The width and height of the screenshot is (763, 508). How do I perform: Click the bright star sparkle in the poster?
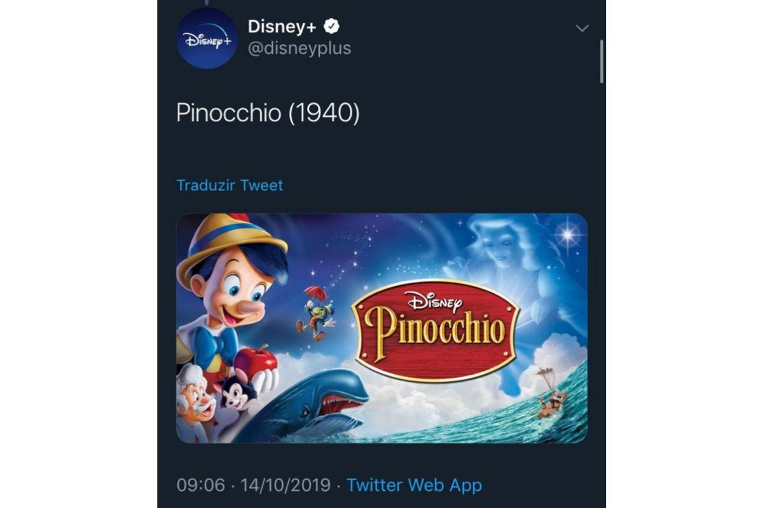[x=567, y=236]
